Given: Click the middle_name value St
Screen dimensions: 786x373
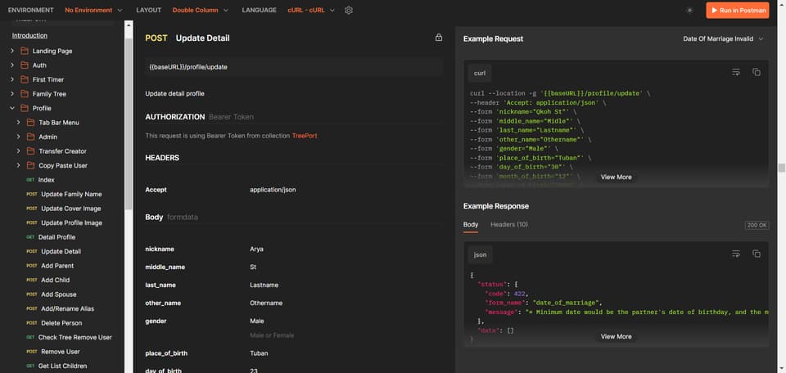Looking at the screenshot, I should [253, 267].
